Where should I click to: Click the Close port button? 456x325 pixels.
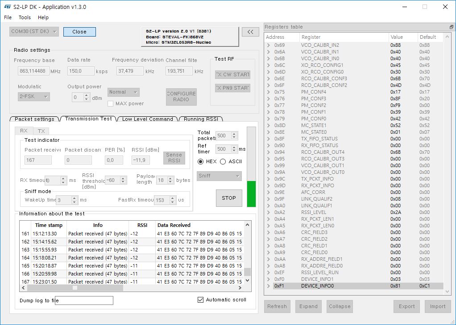79,32
